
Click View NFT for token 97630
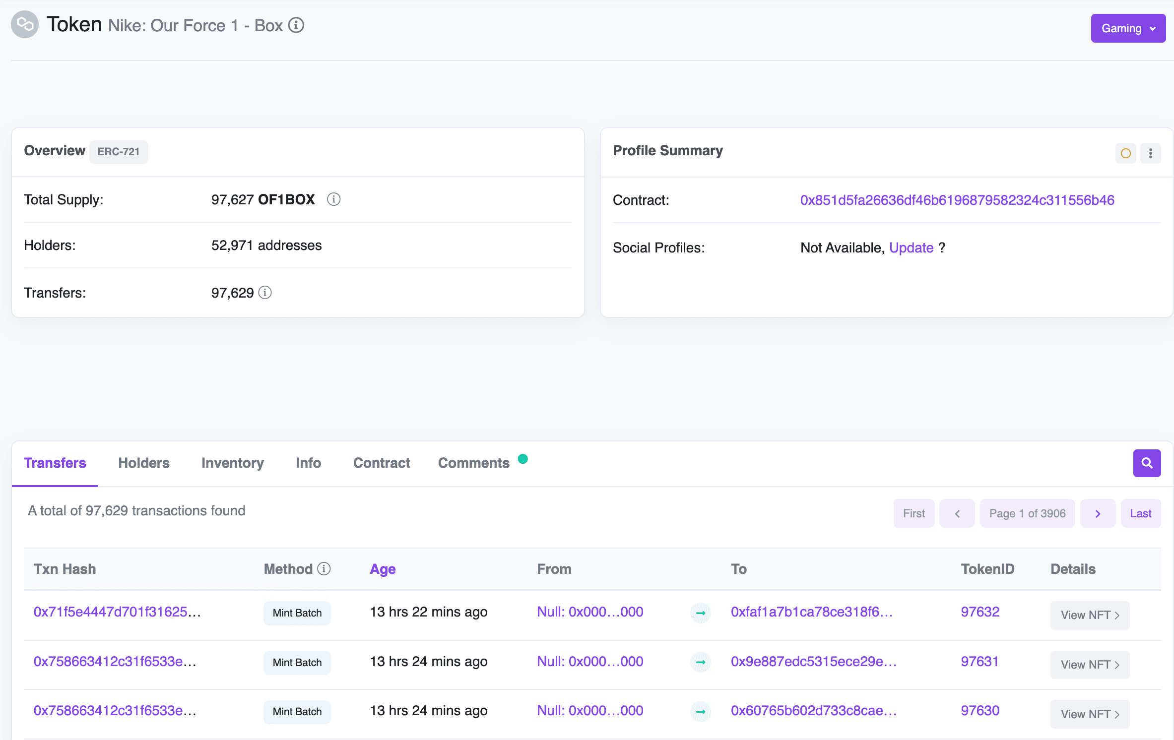tap(1090, 714)
